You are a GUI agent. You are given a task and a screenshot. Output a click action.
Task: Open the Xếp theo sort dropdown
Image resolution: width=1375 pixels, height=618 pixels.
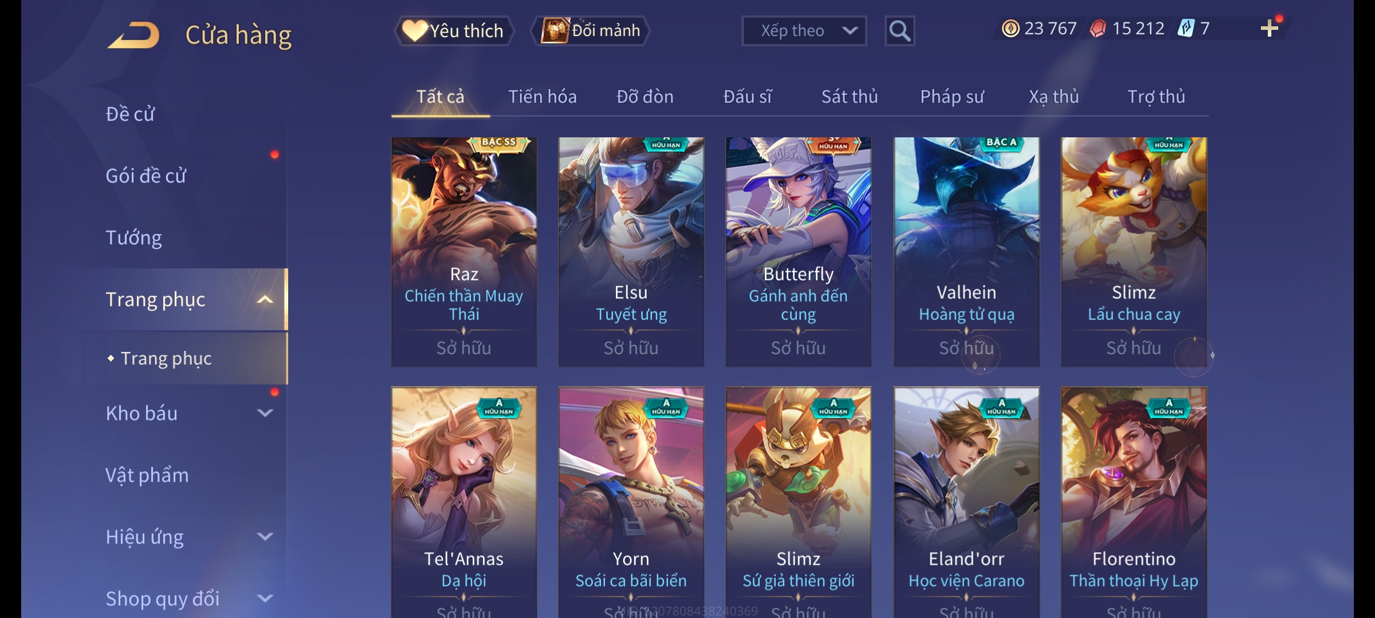804,31
